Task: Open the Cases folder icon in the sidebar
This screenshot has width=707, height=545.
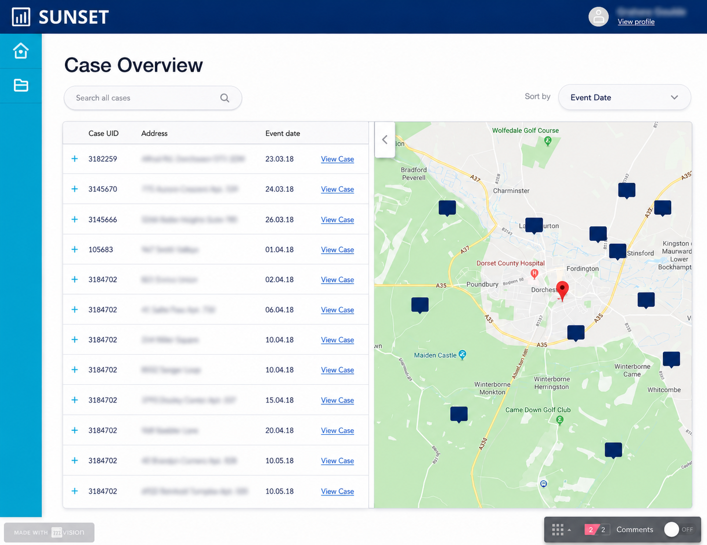Action: tap(21, 85)
